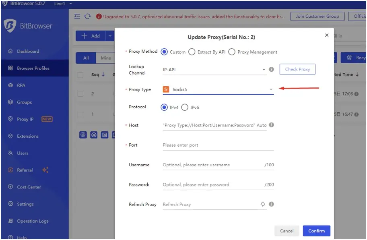
Task: Switch to the All profiles tab
Action: tap(85, 58)
